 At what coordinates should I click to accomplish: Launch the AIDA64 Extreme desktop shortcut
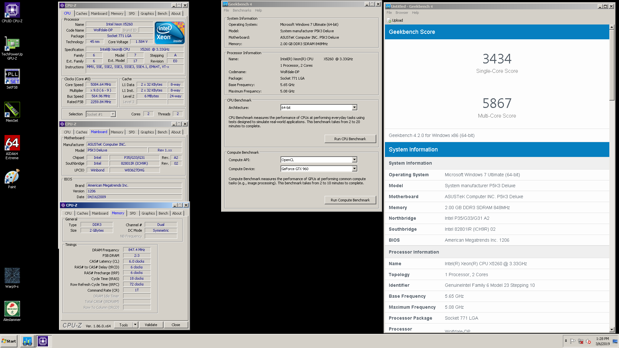tap(12, 147)
